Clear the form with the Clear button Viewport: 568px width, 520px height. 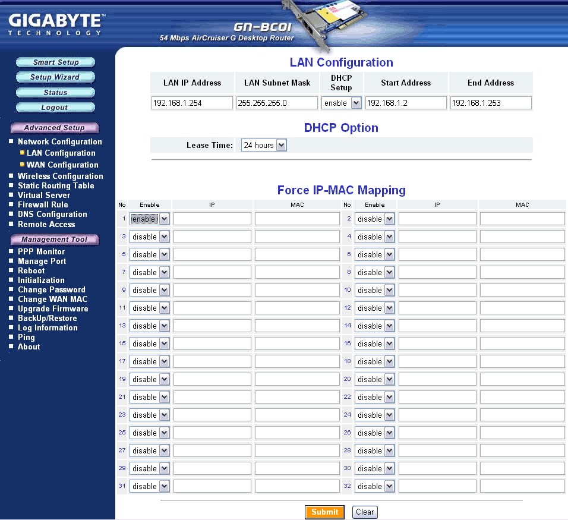click(365, 512)
